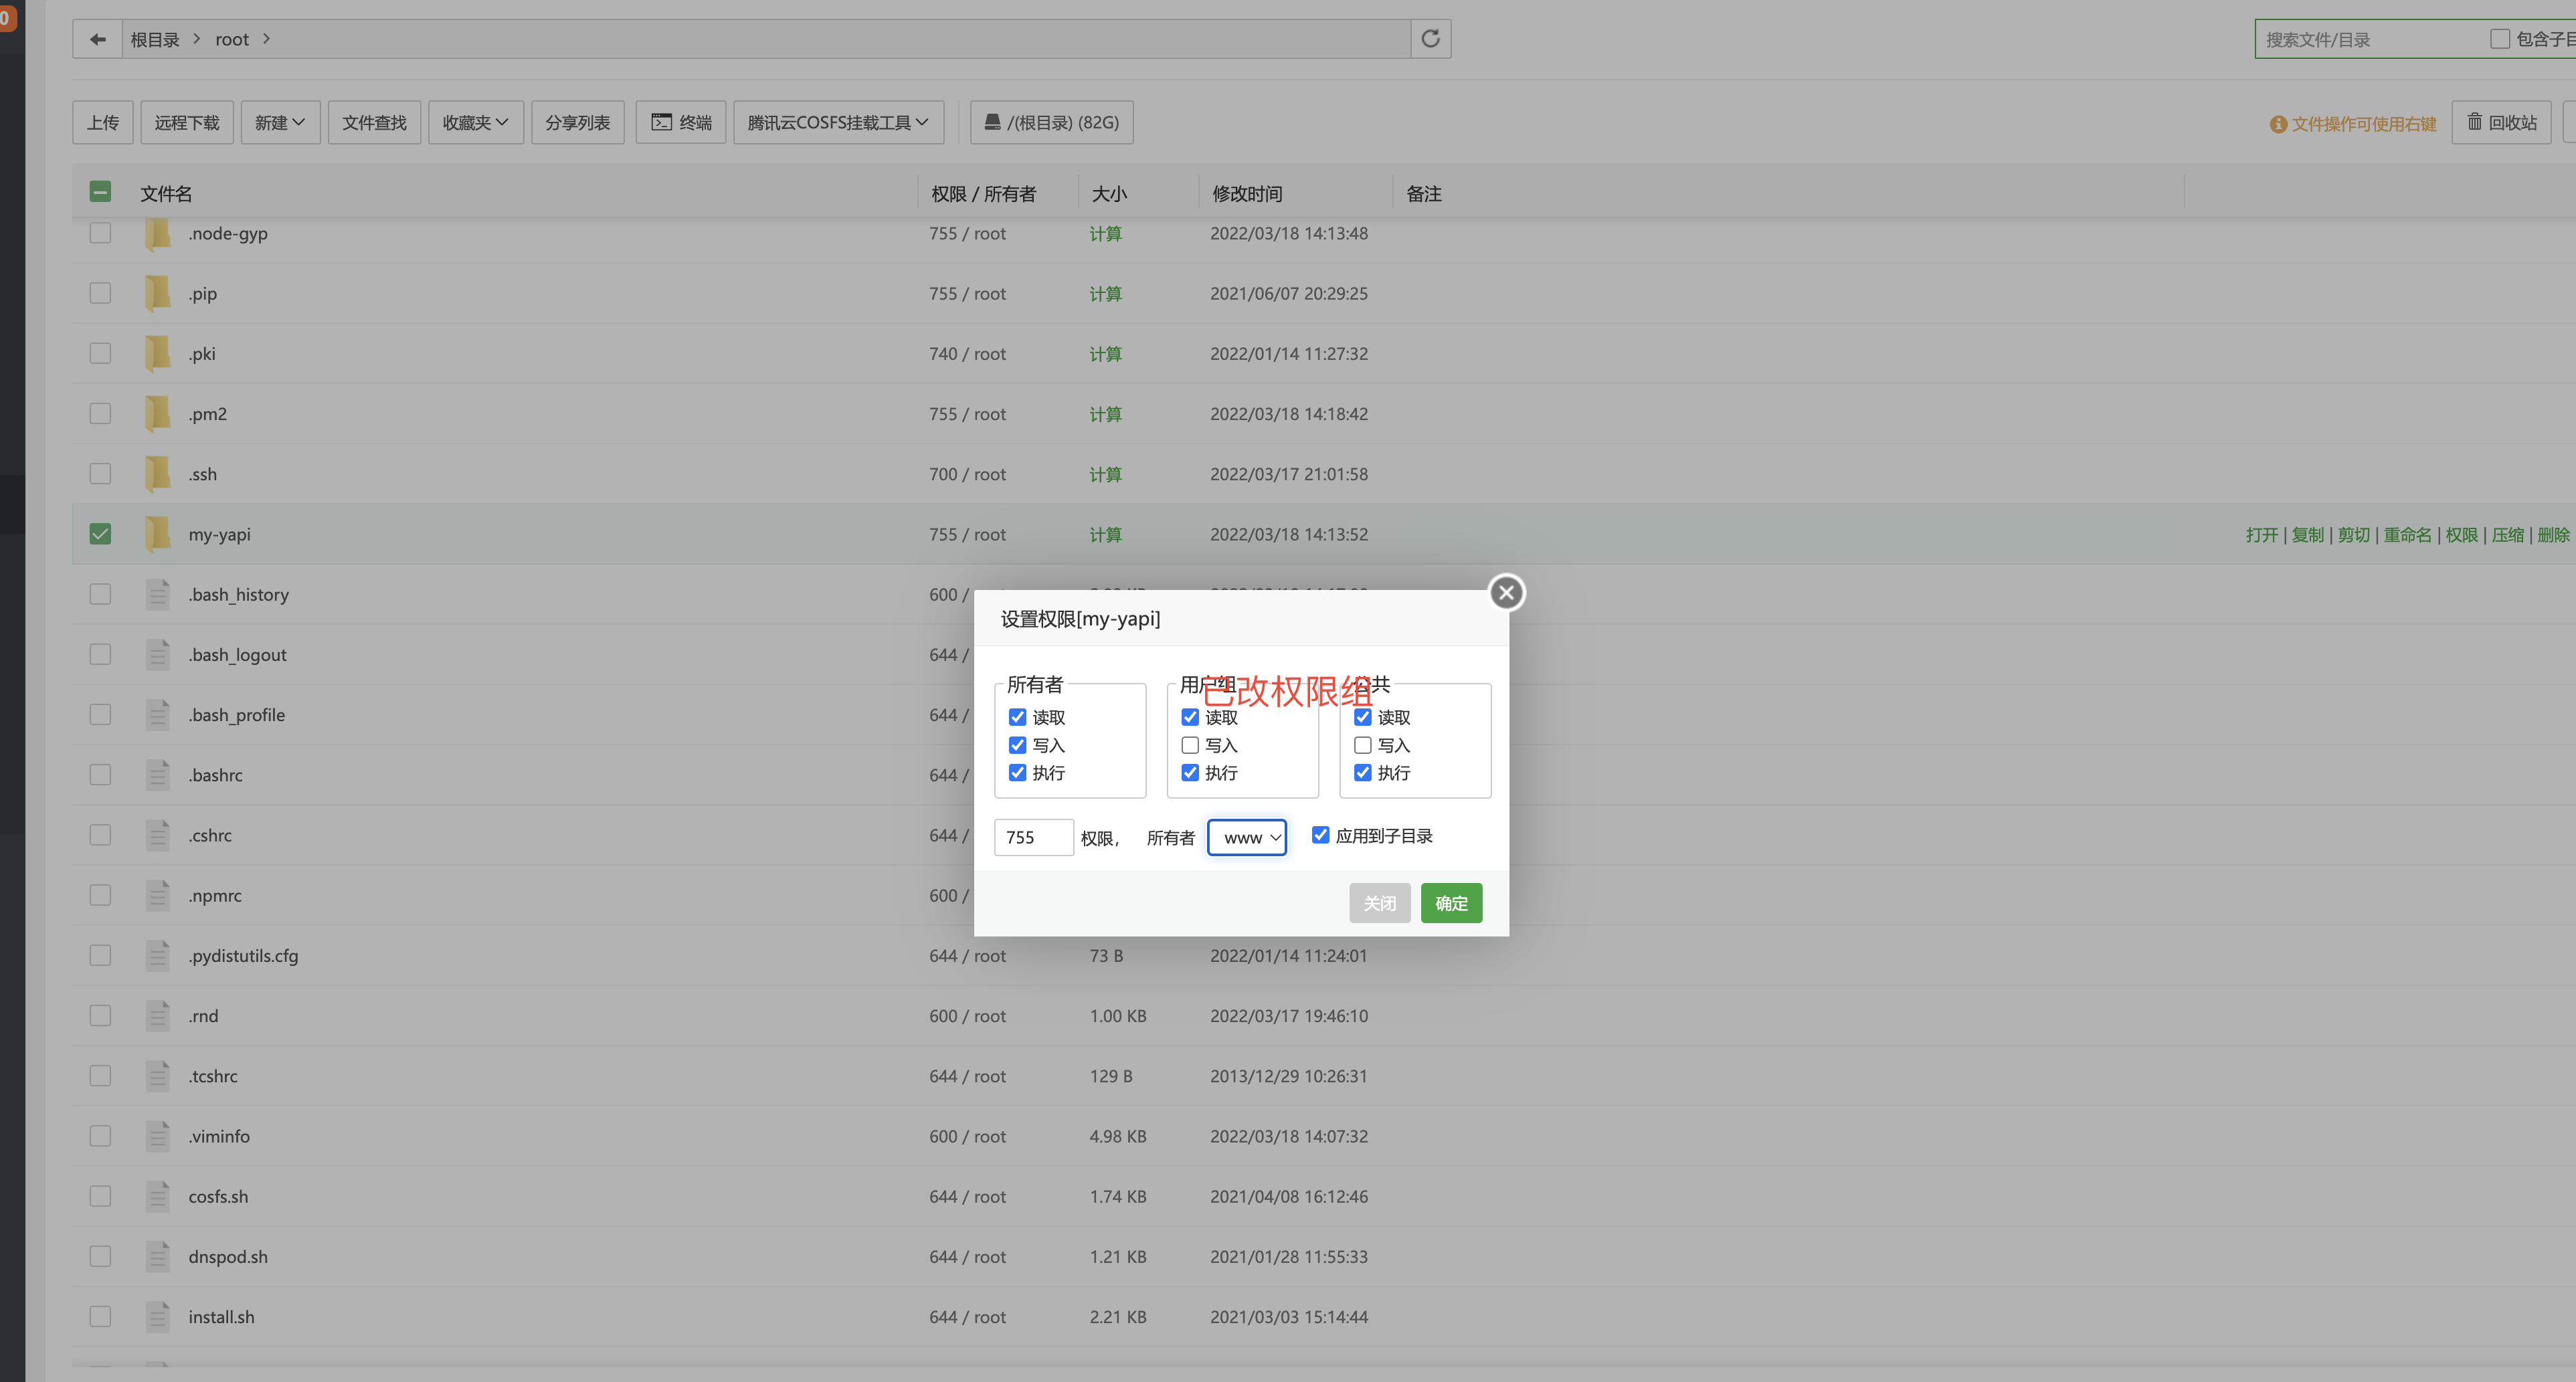This screenshot has width=2576, height=1382.
Task: Click the 文件查找 button
Action: [x=374, y=122]
